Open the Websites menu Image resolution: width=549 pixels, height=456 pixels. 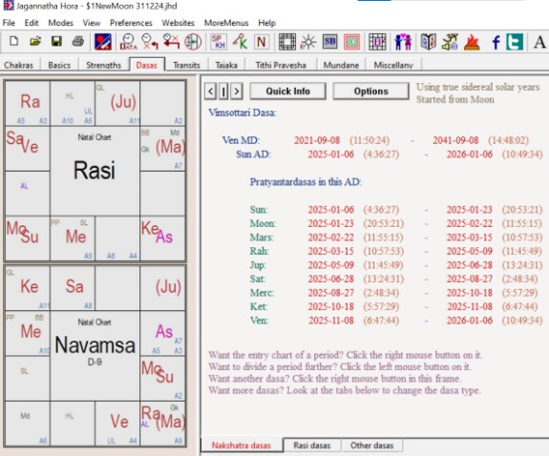point(178,23)
